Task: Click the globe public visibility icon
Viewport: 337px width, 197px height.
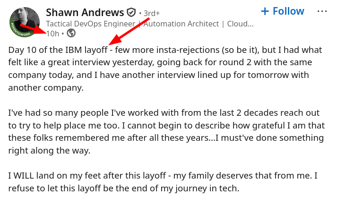Action: point(71,33)
